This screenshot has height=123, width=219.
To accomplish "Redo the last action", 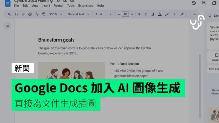I will [x=23, y=14].
